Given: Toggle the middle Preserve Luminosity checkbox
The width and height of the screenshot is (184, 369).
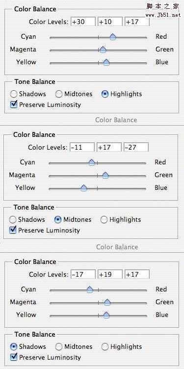Looking at the screenshot, I should (13, 230).
